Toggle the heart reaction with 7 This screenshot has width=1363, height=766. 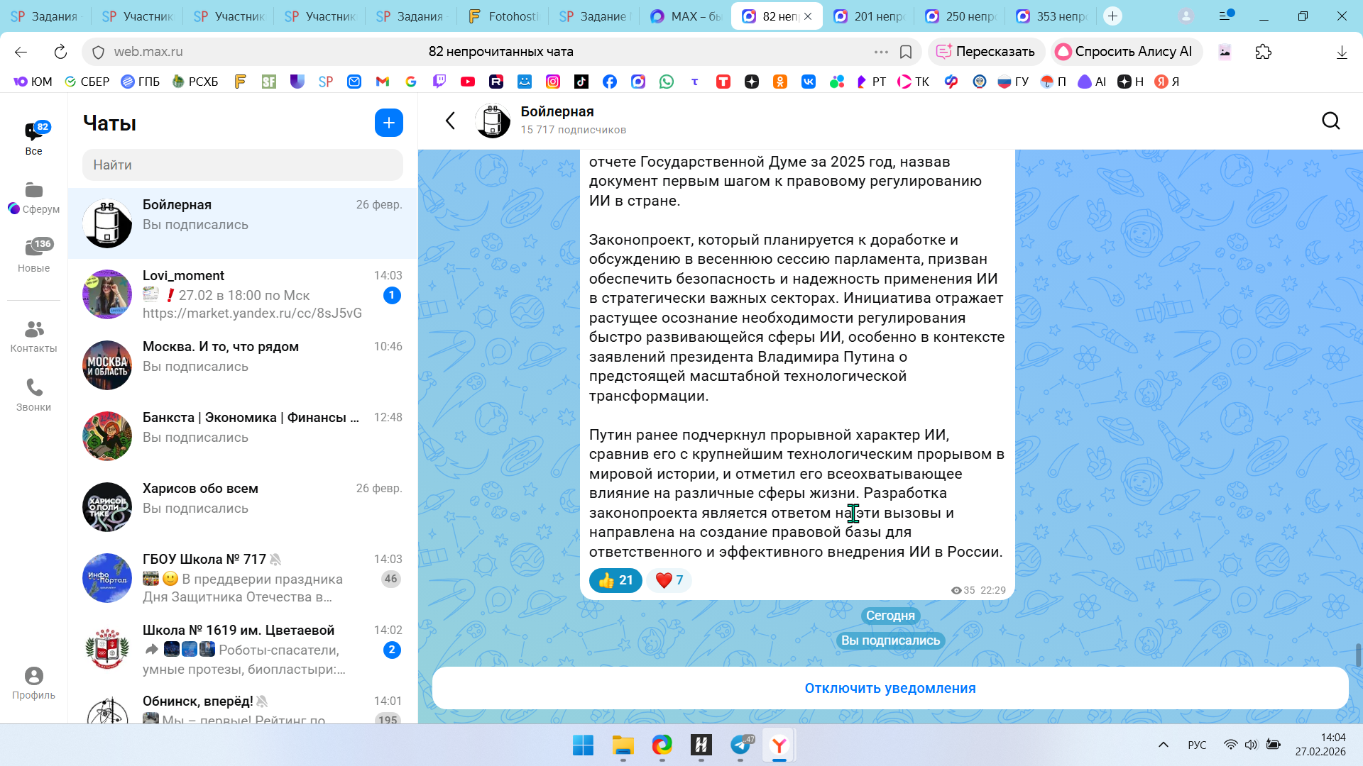click(x=669, y=580)
